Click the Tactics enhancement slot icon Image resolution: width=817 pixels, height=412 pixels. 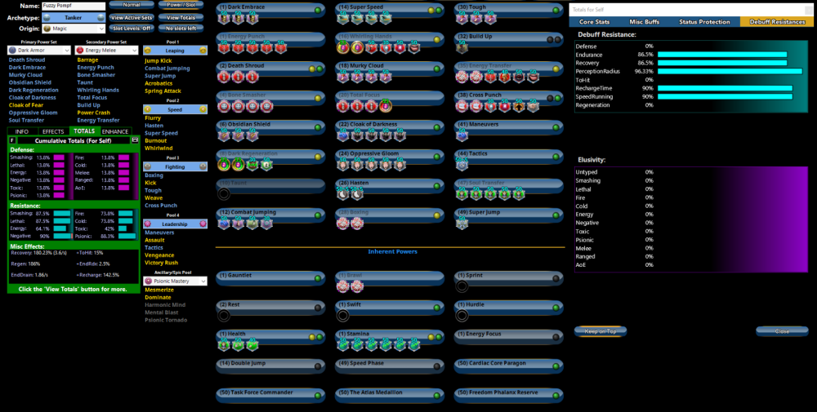click(x=462, y=165)
